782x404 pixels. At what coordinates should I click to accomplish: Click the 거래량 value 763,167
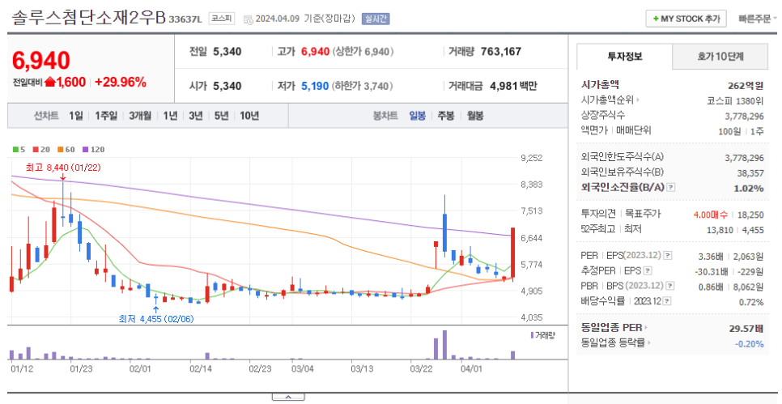pos(501,51)
